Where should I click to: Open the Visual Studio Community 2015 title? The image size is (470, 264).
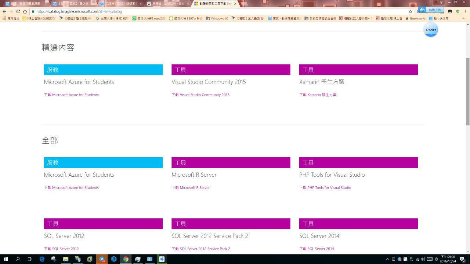click(x=209, y=82)
